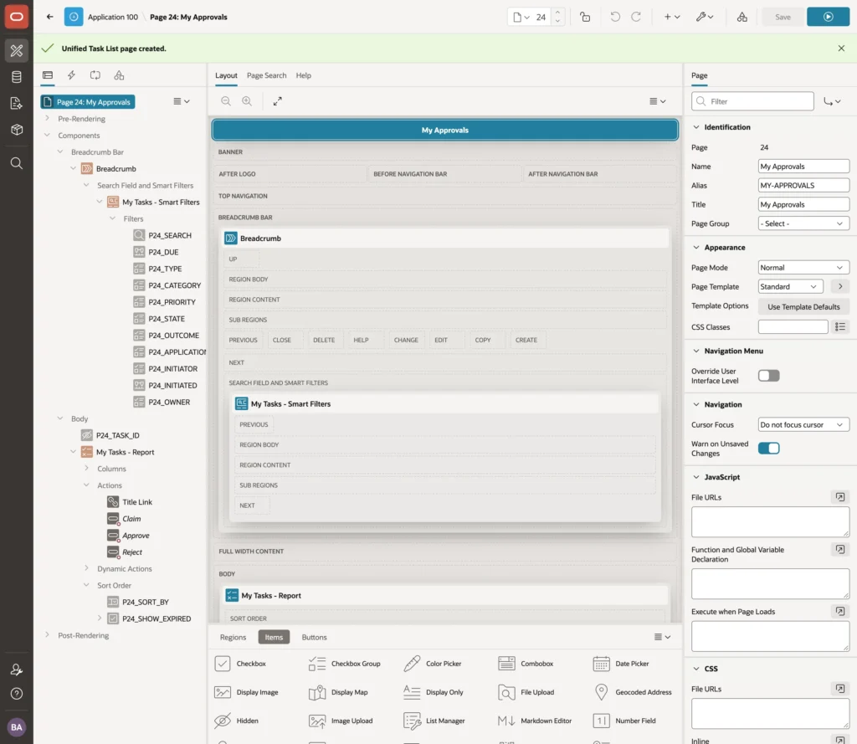Open SQL Workshop database icon in sidebar
This screenshot has height=744, width=857.
[x=17, y=77]
